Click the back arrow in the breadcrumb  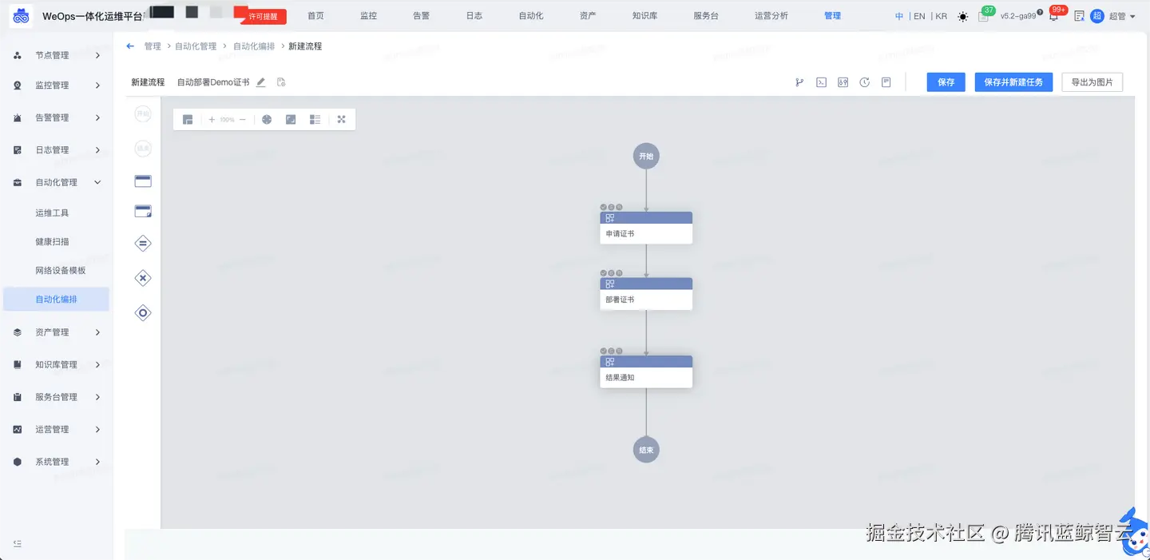[130, 46]
